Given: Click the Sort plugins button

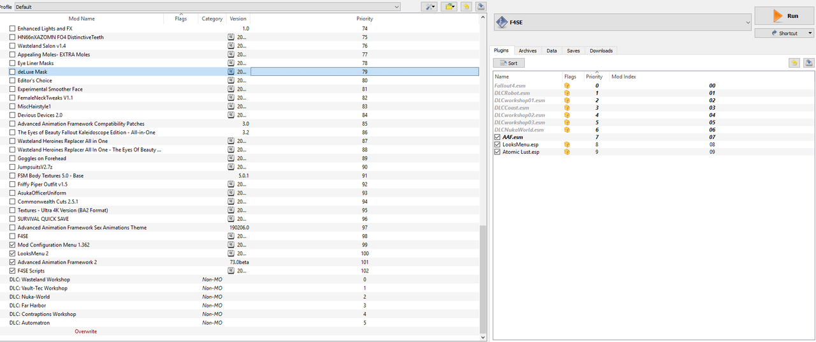Looking at the screenshot, I should (509, 63).
